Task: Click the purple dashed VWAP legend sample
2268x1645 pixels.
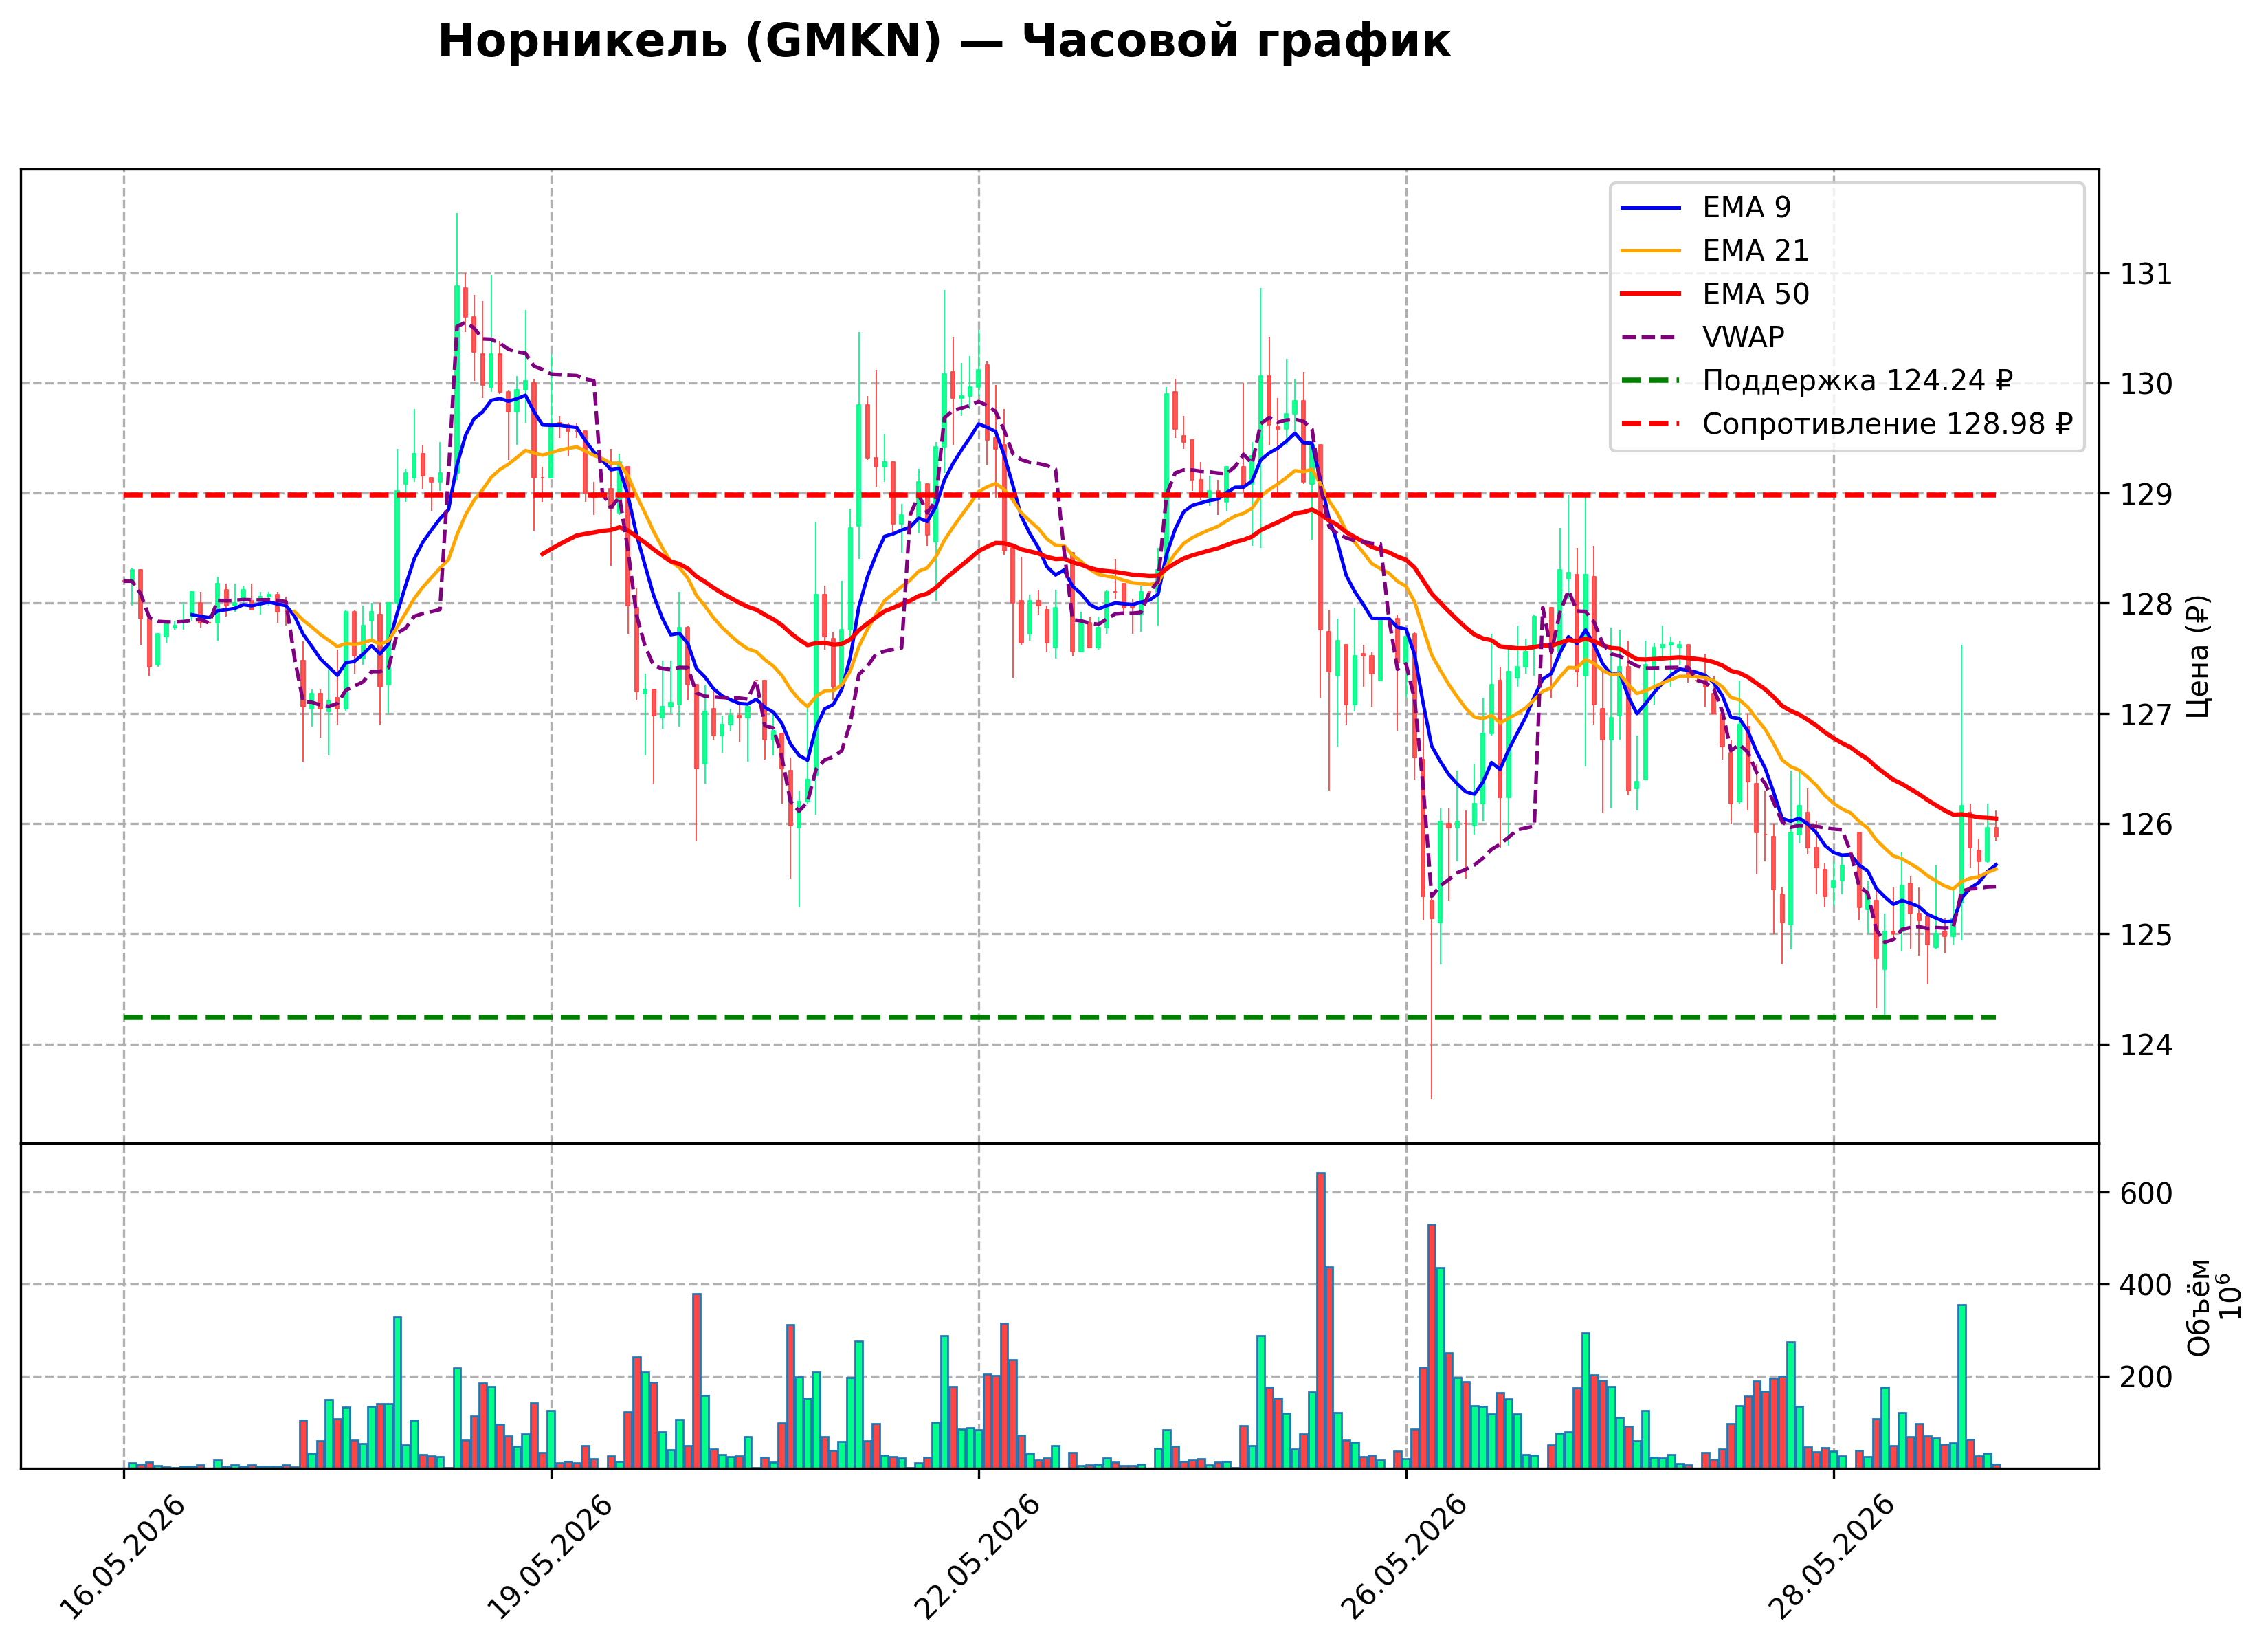Action: pyautogui.click(x=1651, y=338)
